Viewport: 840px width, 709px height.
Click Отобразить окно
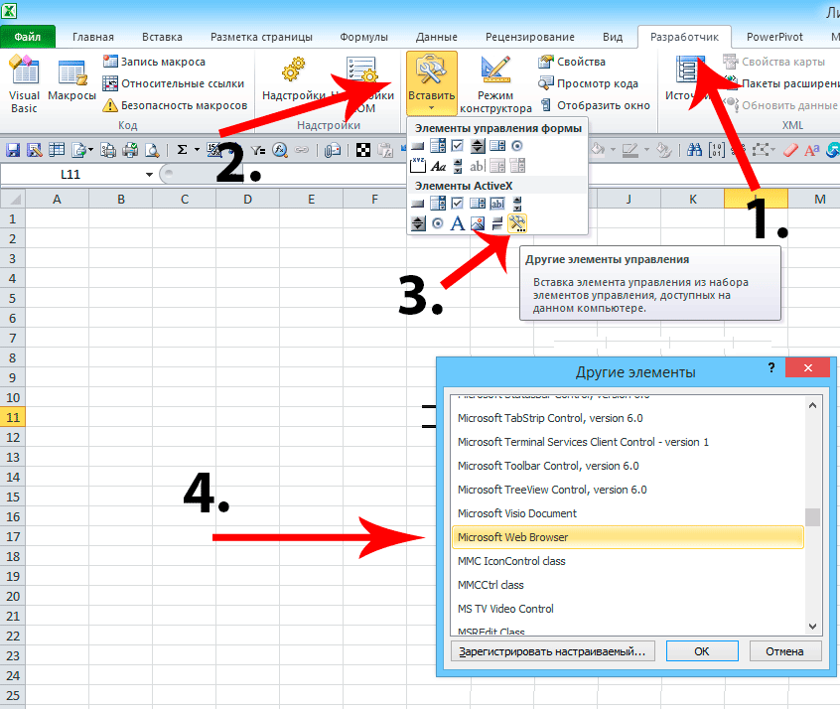click(595, 105)
